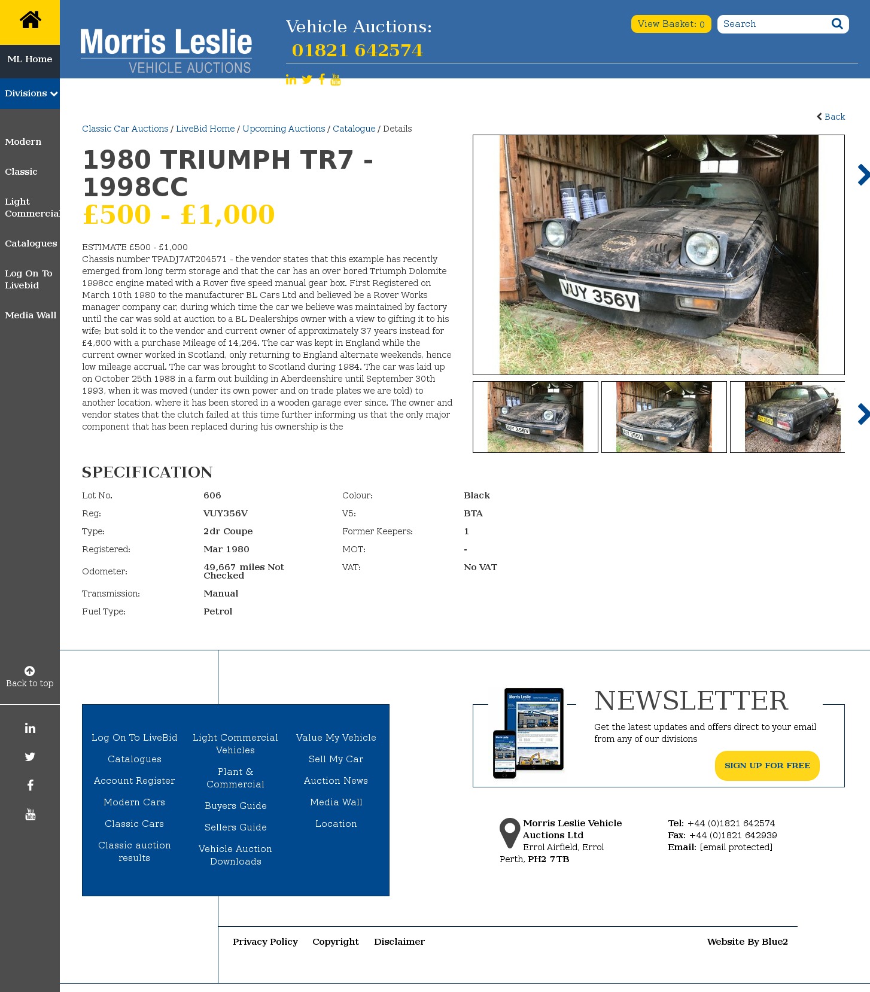Open Log On To Livebid sidebar item
Image resolution: width=870 pixels, height=992 pixels.
[x=29, y=279]
